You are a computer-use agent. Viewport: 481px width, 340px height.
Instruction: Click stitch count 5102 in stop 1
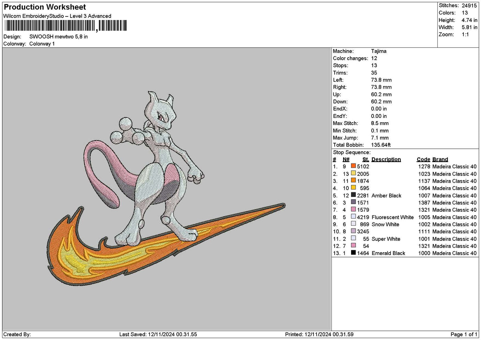[x=363, y=166]
